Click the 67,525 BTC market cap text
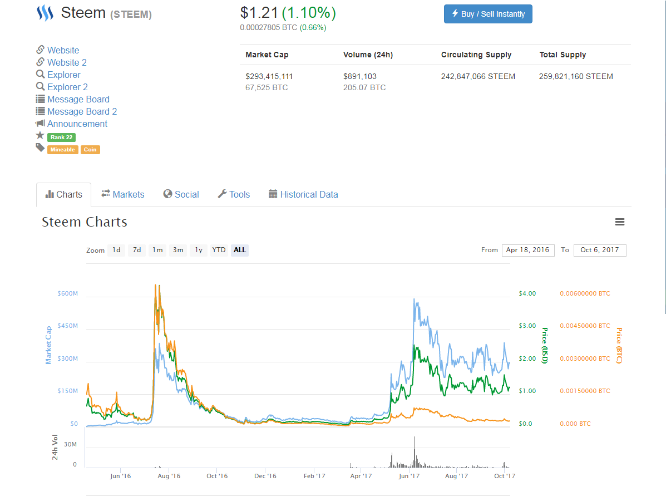This screenshot has width=666, height=496. point(267,87)
